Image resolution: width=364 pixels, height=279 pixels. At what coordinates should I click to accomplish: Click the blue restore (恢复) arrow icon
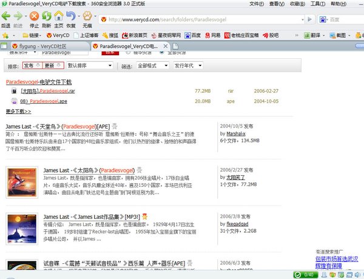point(71,16)
